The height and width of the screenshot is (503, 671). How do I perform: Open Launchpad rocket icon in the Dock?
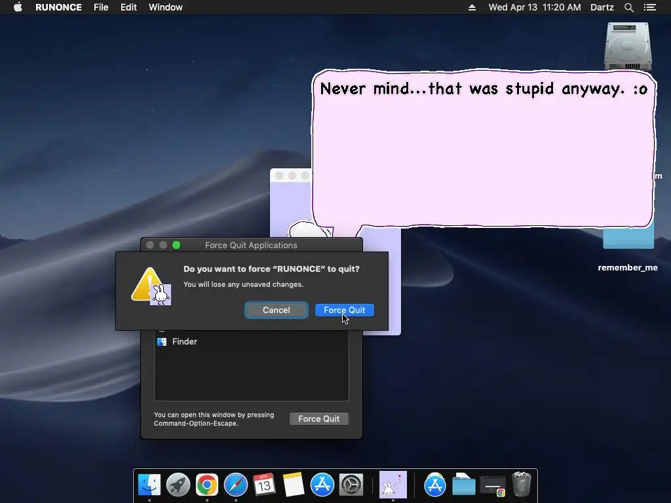tap(178, 485)
